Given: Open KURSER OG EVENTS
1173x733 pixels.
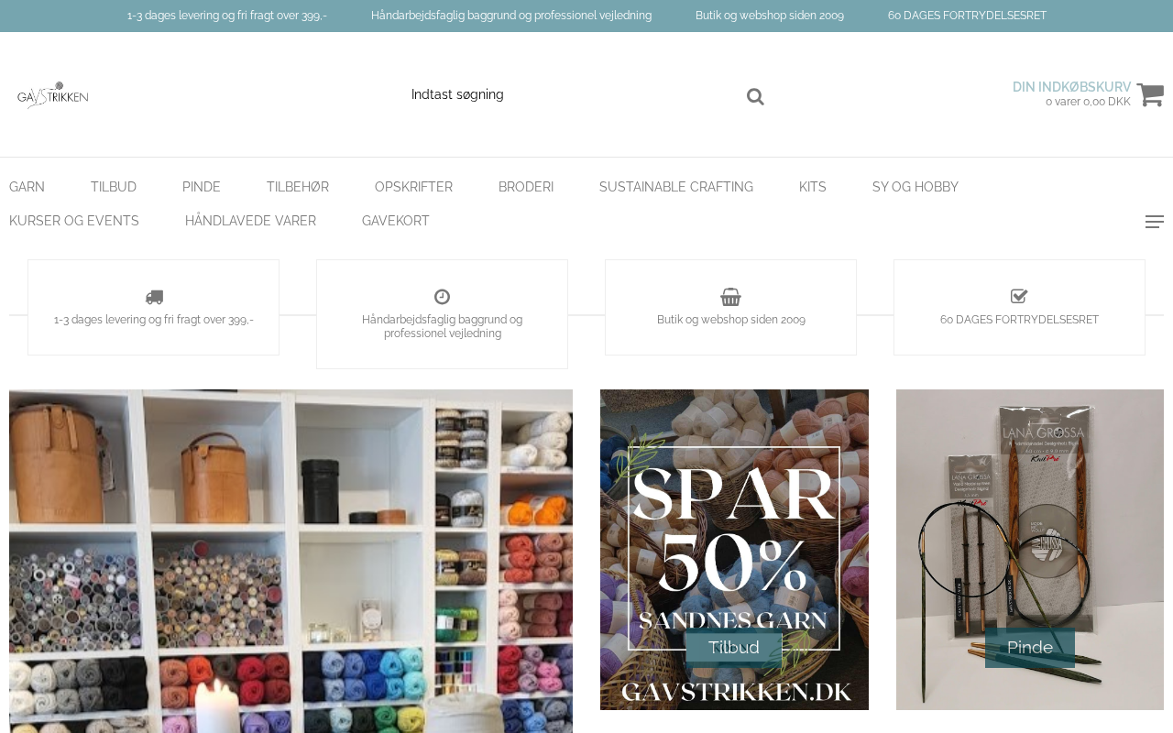Looking at the screenshot, I should [x=74, y=221].
